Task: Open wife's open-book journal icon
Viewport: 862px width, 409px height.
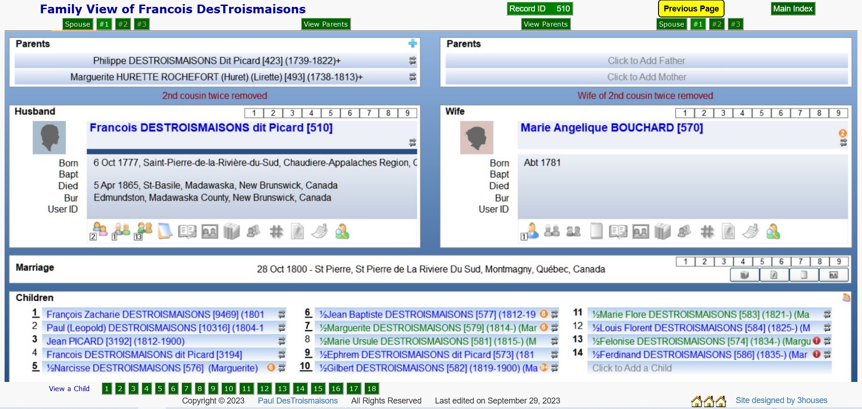Action: coord(618,232)
